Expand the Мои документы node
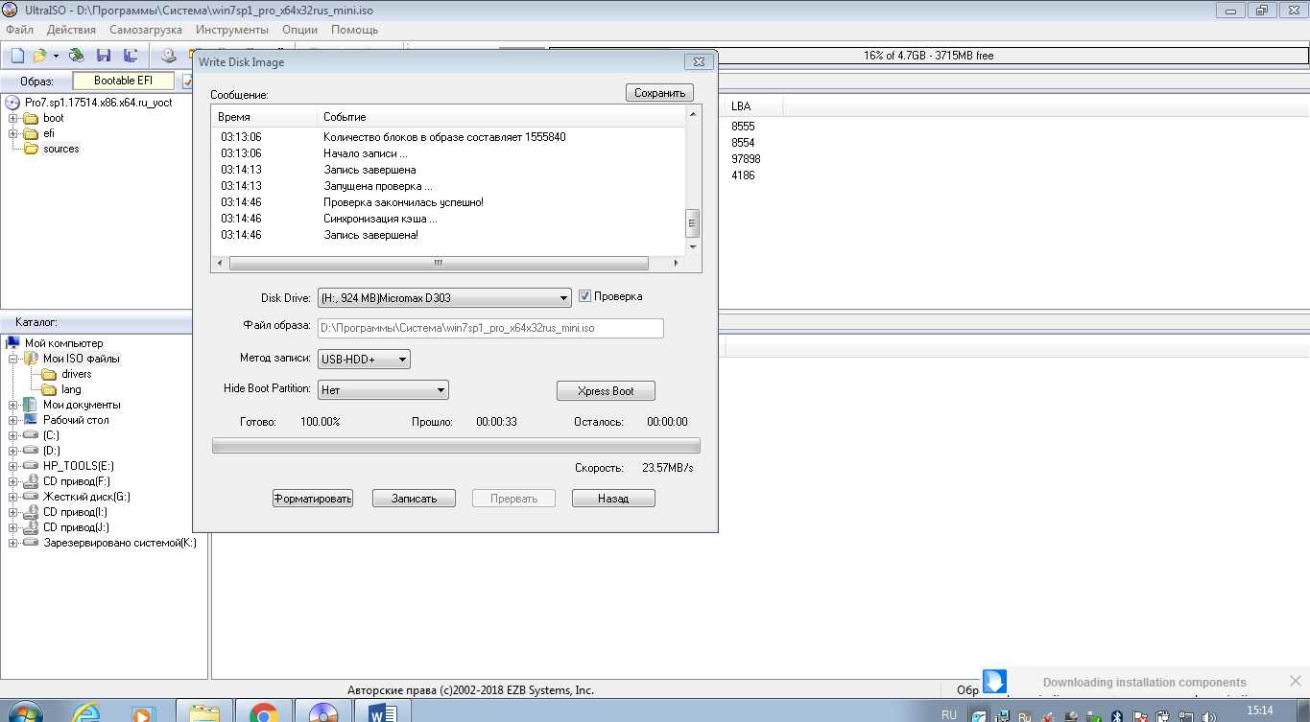 pos(13,405)
